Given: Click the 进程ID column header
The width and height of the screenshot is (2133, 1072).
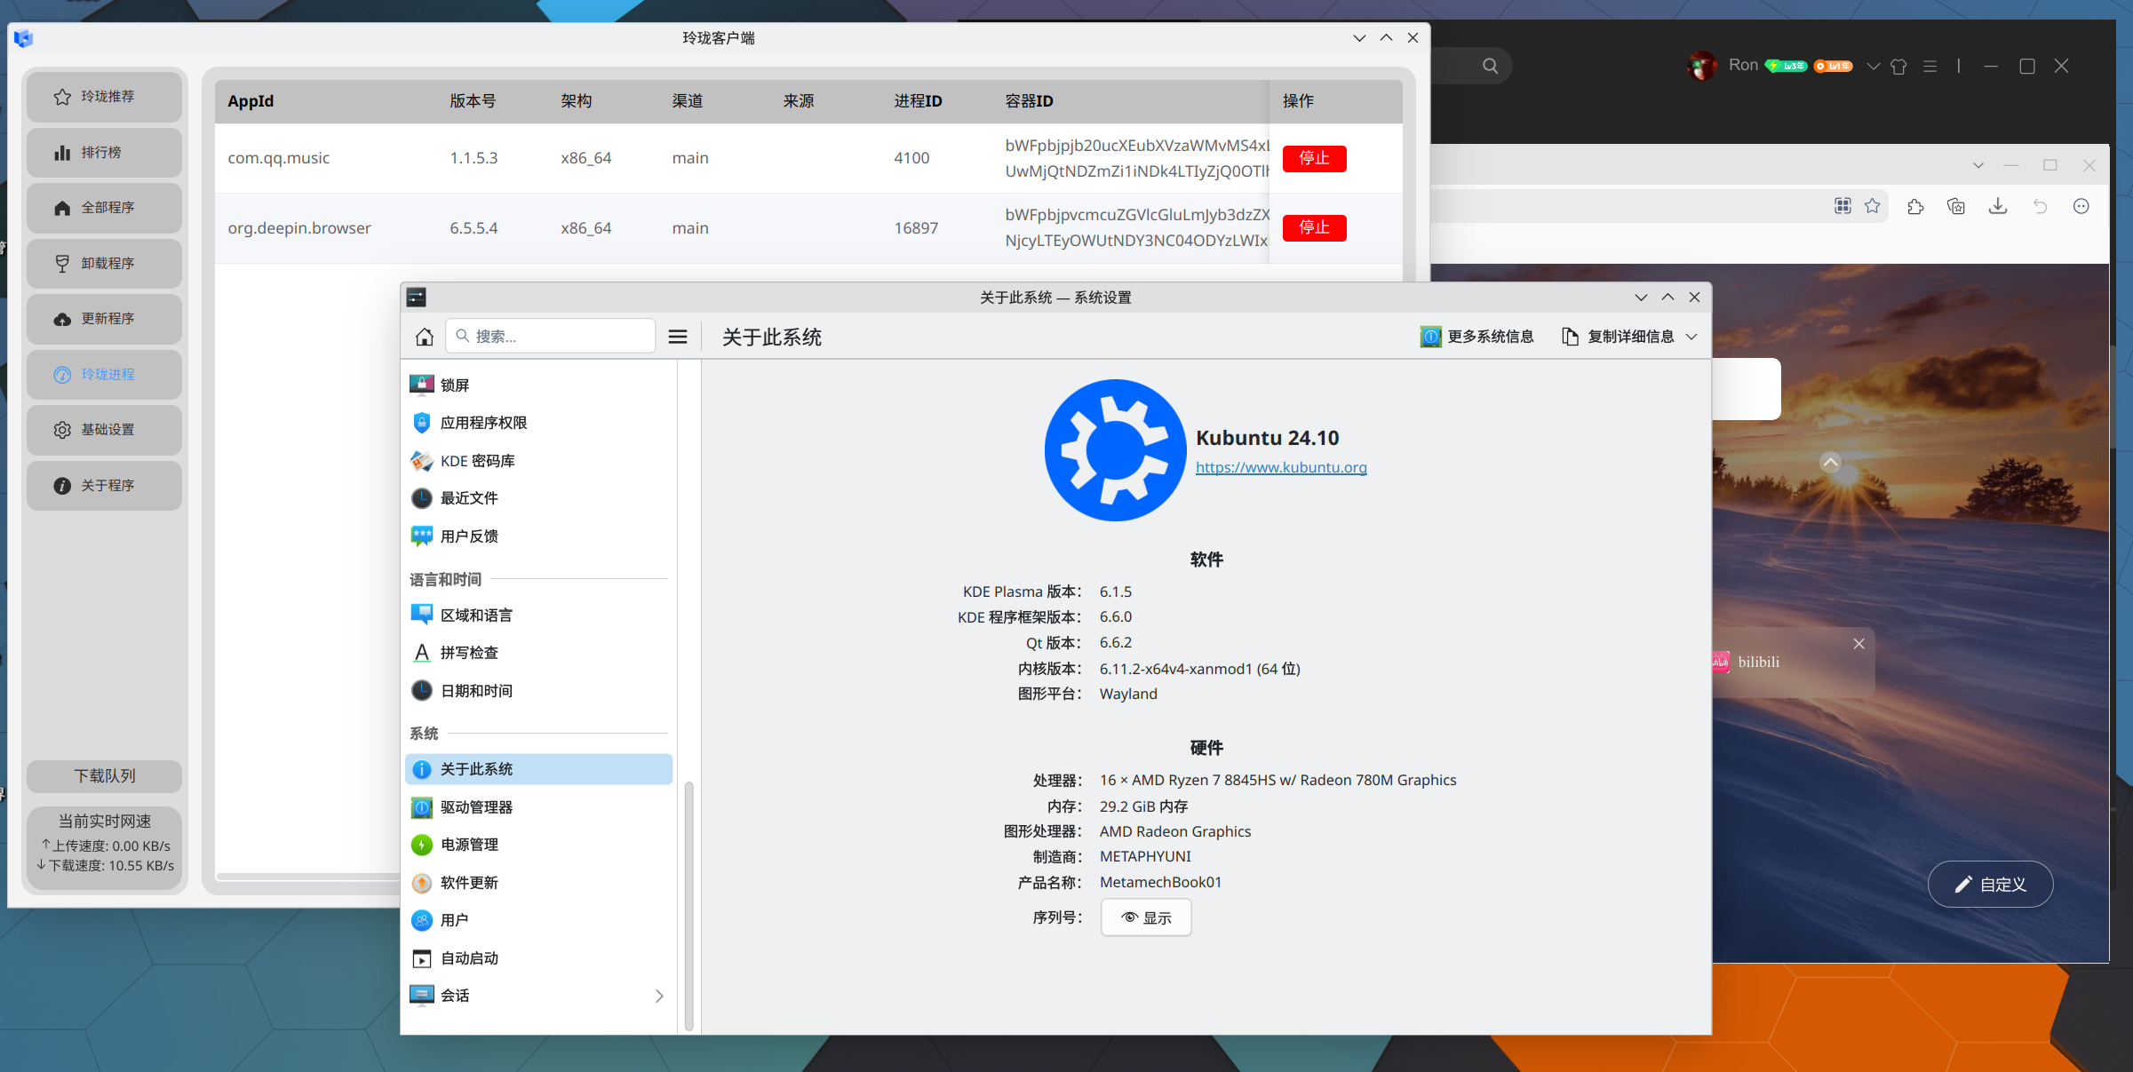Looking at the screenshot, I should (918, 101).
